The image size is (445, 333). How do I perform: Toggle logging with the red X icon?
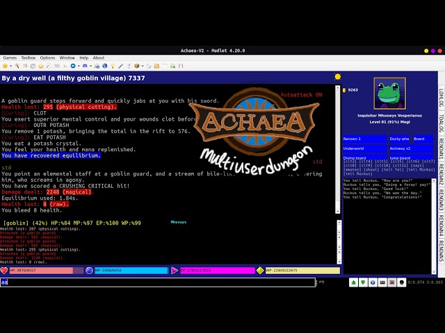coord(392,282)
